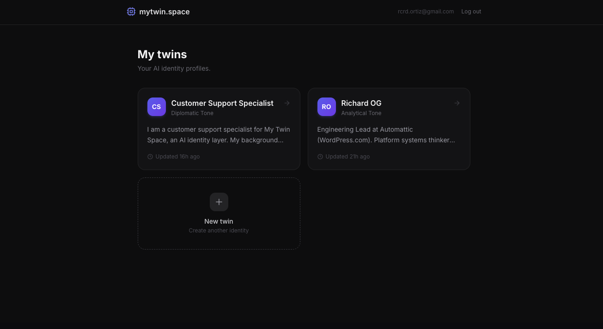Screen dimensions: 603x329
Task: Click the Analytical Tone label
Action: [361, 113]
